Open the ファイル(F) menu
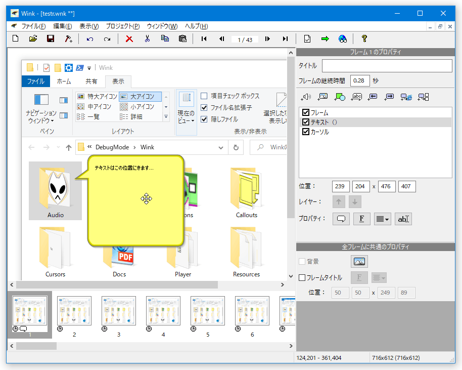Image resolution: width=462 pixels, height=370 pixels. pos(33,26)
